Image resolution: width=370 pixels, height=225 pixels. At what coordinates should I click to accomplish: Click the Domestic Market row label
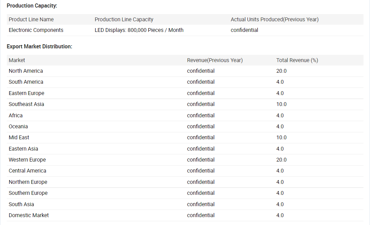click(x=29, y=215)
